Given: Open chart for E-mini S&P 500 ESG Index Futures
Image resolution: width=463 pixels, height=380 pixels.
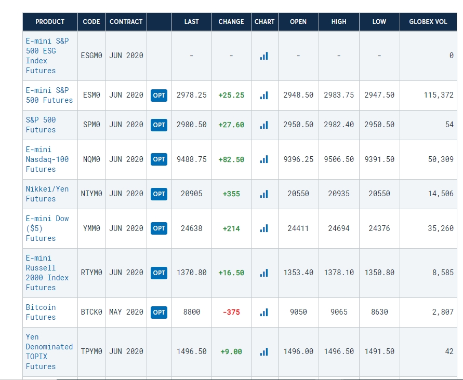Looking at the screenshot, I should pyautogui.click(x=264, y=56).
